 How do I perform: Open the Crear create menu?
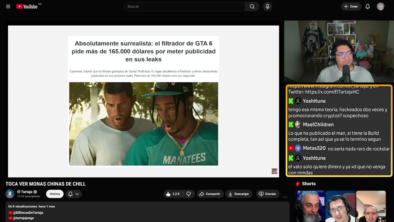coord(351,6)
